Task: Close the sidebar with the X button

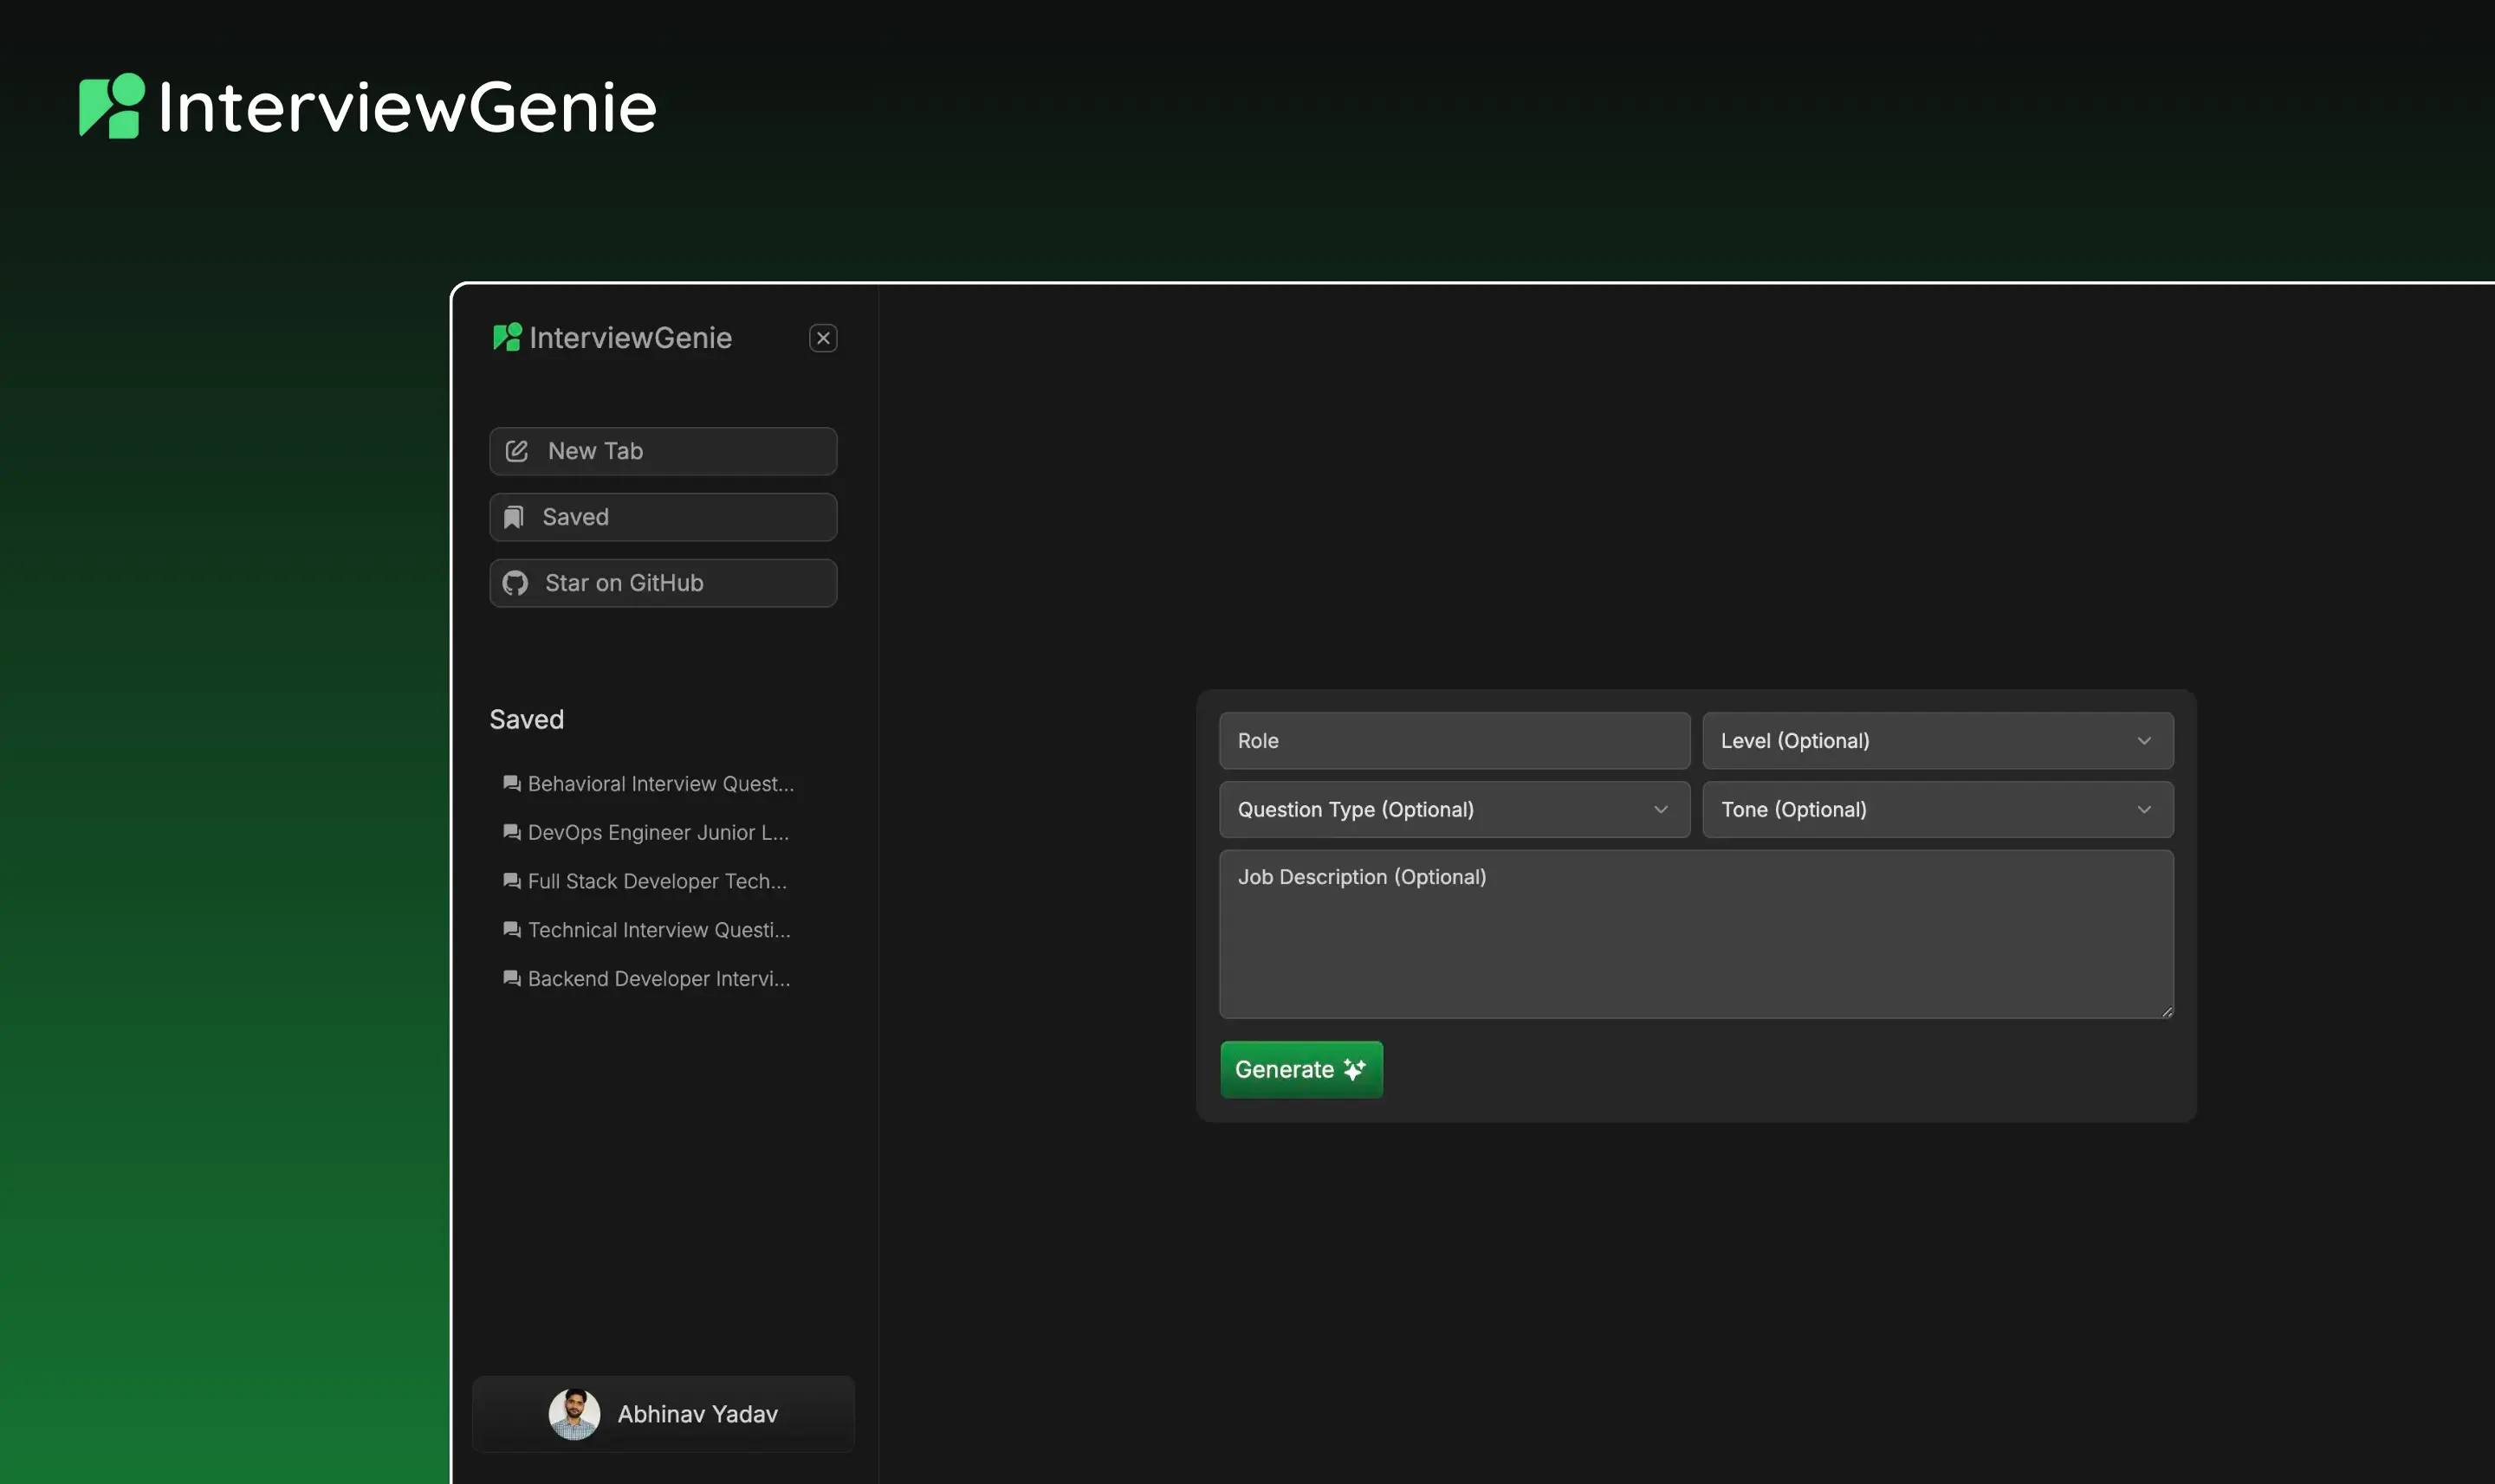Action: [822, 338]
